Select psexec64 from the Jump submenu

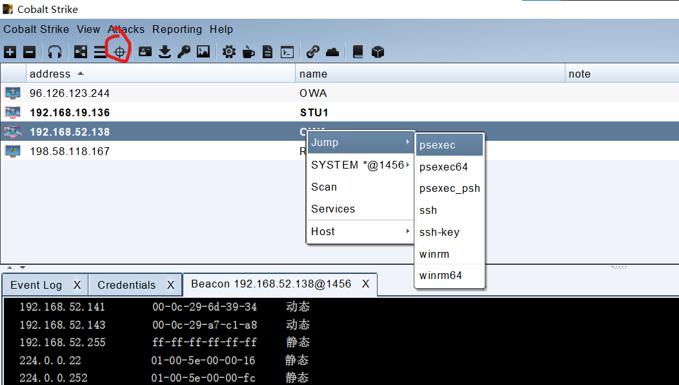click(449, 167)
